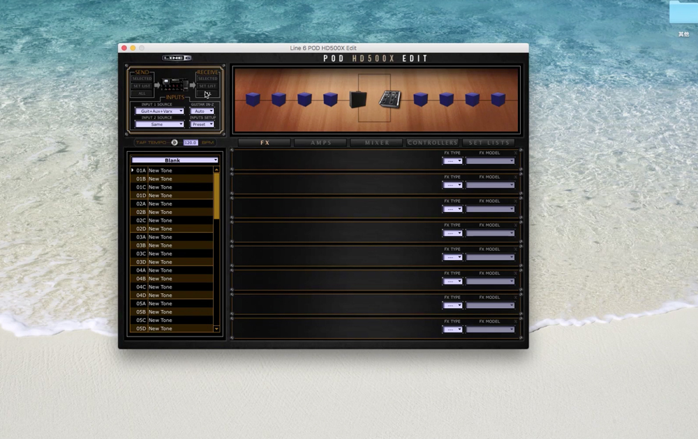Select the second-to-last blue FX cube
Image resolution: width=698 pixels, height=439 pixels.
click(x=473, y=99)
